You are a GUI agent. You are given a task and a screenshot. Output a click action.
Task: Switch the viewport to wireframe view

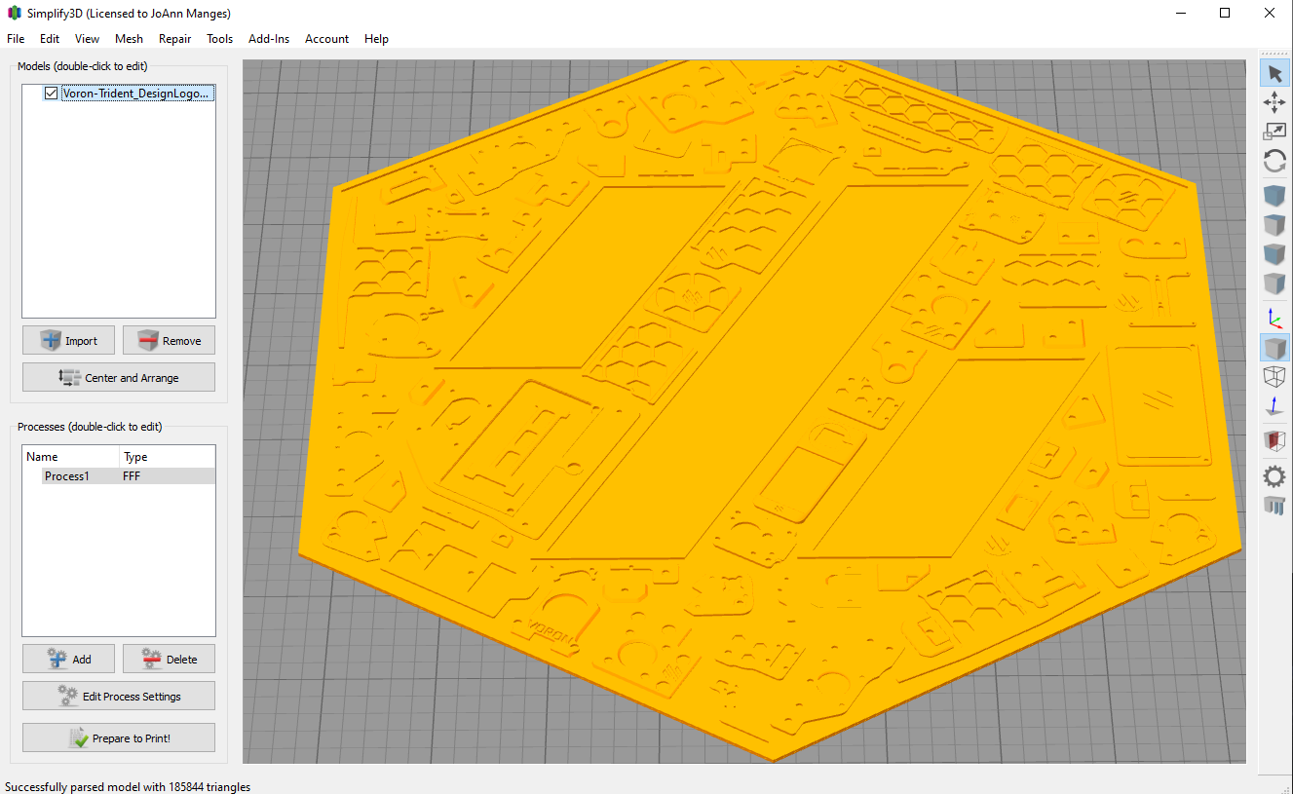pos(1274,376)
